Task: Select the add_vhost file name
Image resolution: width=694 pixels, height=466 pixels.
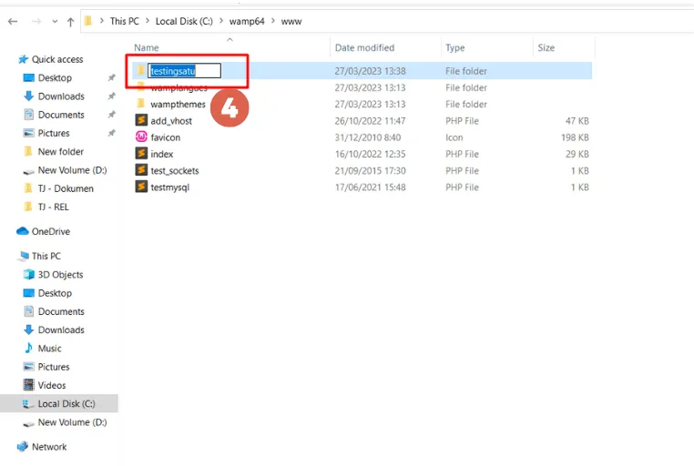Action: 171,121
